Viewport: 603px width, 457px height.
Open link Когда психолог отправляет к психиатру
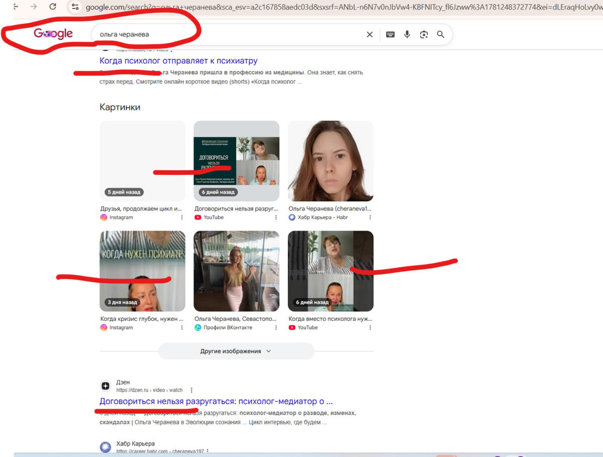(178, 61)
